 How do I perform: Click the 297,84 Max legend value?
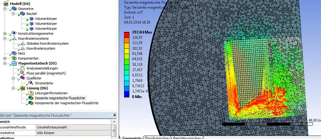[142, 32]
